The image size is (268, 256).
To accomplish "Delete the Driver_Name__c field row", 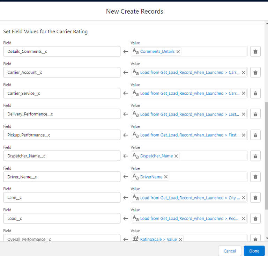I will click(x=255, y=177).
